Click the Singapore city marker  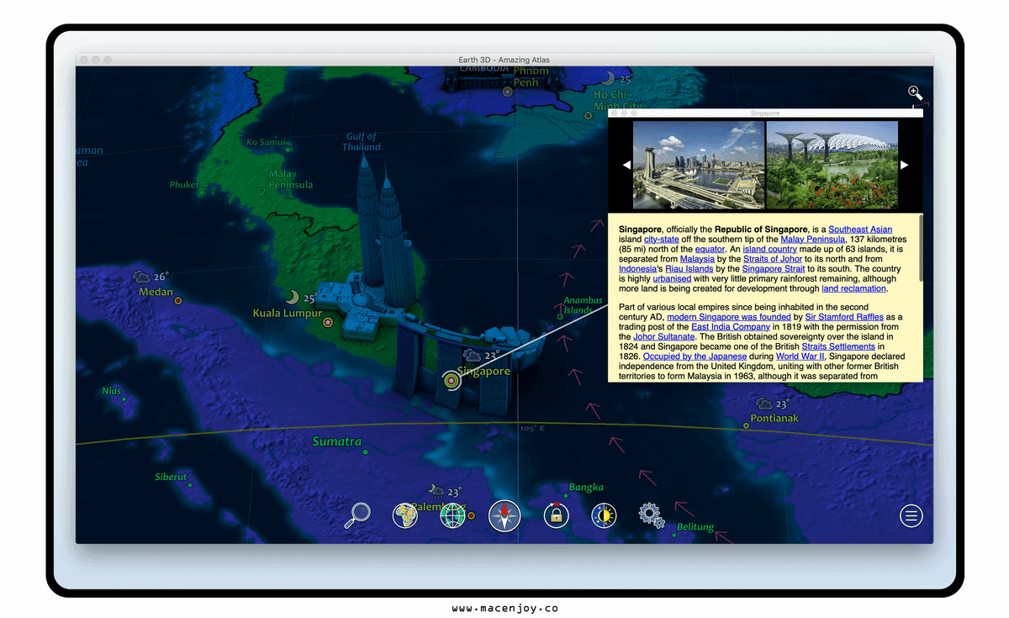[452, 381]
